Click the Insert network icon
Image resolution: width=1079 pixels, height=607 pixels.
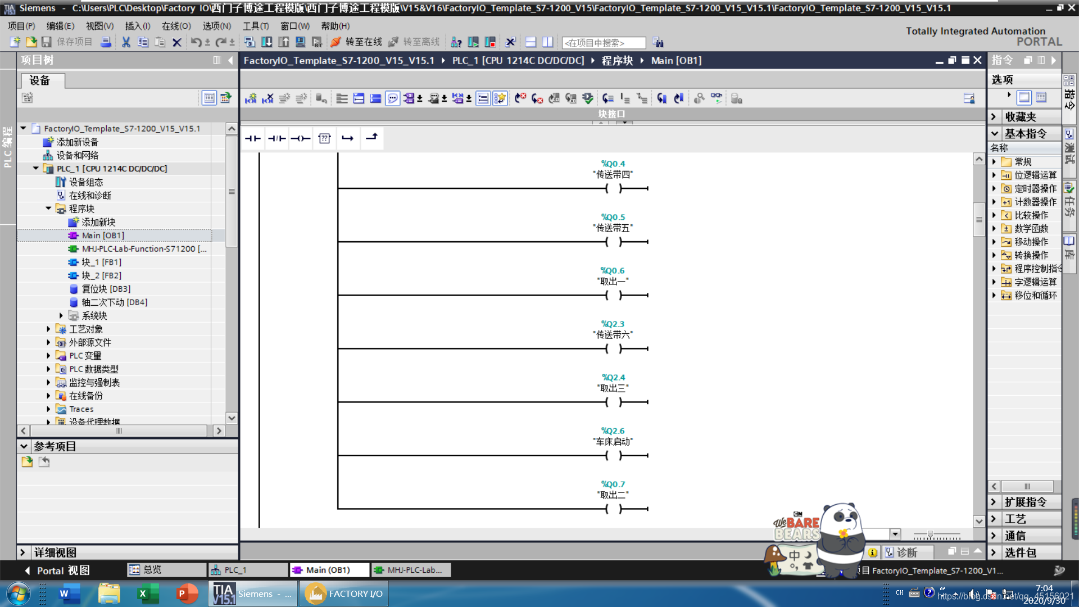(251, 98)
